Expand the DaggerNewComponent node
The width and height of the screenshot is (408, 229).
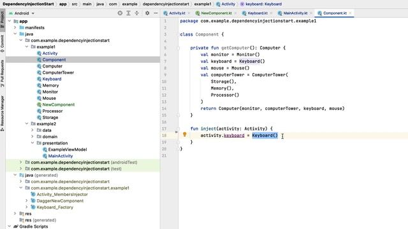(x=27, y=201)
